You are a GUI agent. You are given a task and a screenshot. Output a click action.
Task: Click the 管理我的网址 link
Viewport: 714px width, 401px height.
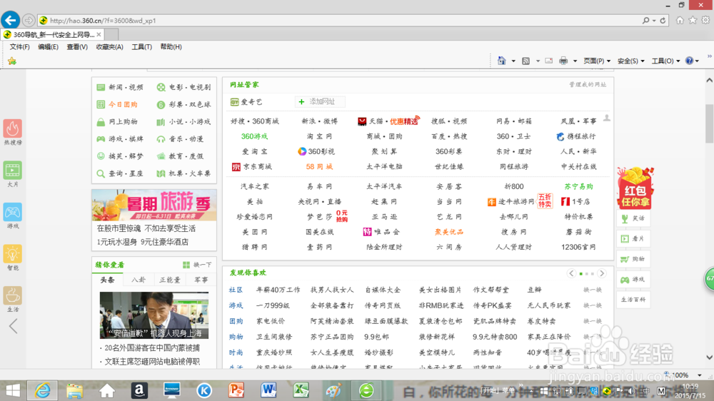588,85
